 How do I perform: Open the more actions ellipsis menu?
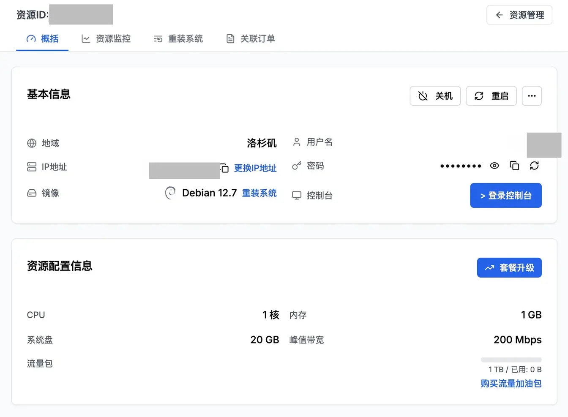pyautogui.click(x=532, y=96)
